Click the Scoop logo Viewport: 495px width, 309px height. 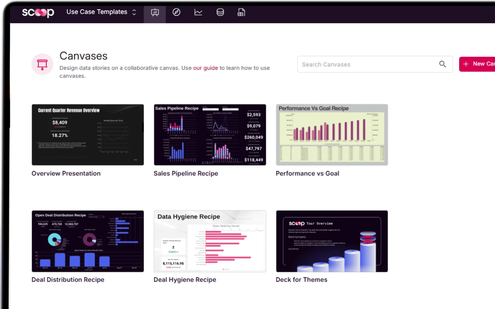pyautogui.click(x=38, y=12)
